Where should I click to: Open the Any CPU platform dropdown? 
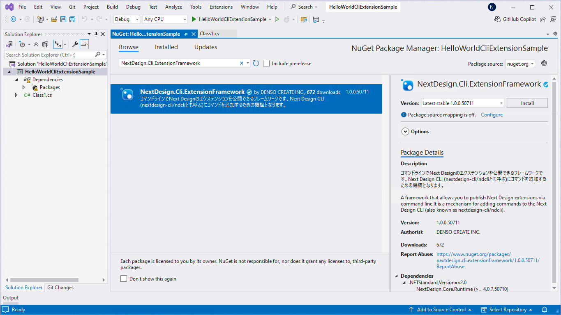pos(165,19)
